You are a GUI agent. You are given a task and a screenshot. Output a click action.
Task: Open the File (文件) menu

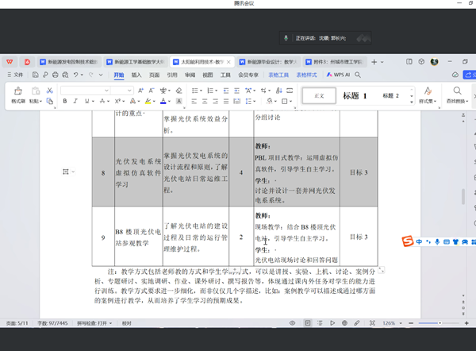click(x=15, y=75)
